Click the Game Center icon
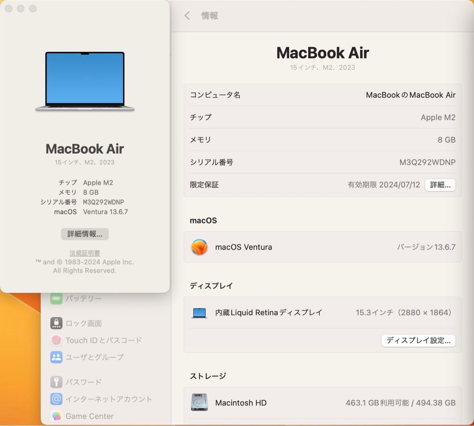This screenshot has width=474, height=426. point(56,416)
